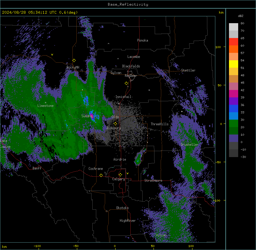Select the Sylvan label

tap(116, 73)
